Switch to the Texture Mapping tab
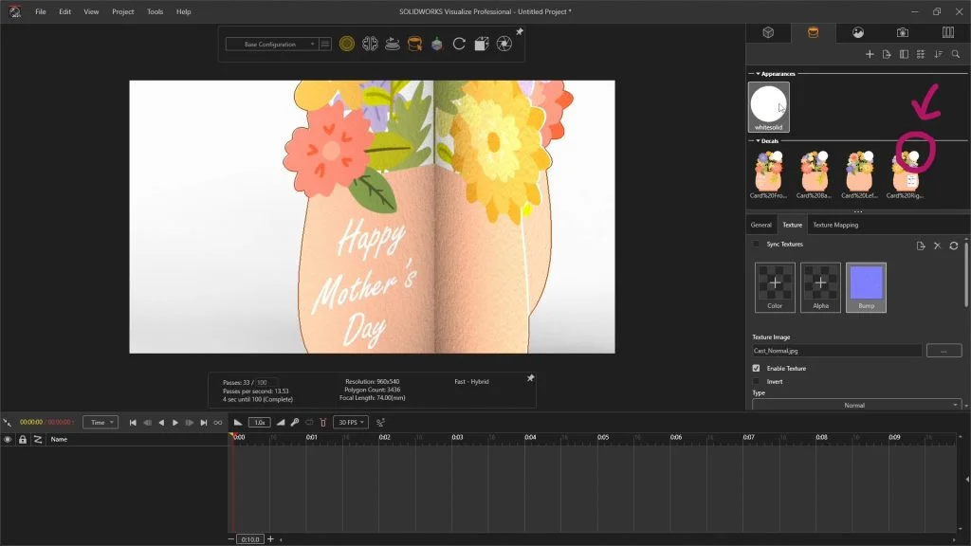Viewport: 971px width, 546px height. coord(835,225)
